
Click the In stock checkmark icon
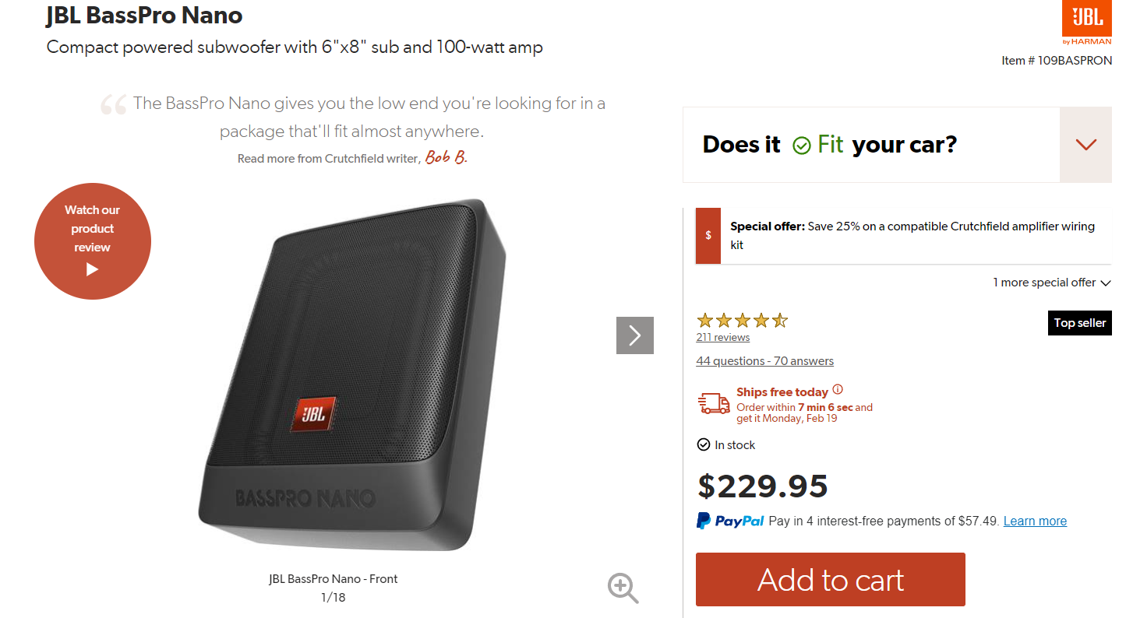pos(703,445)
